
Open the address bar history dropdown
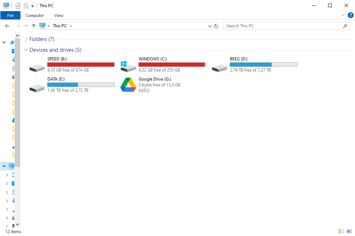point(210,26)
